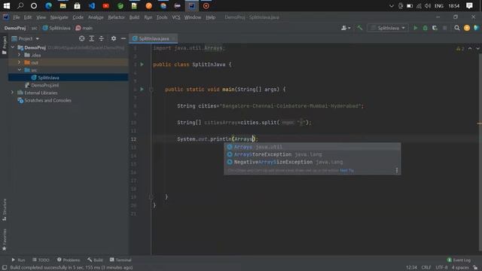The height and width of the screenshot is (271, 482).
Task: Select Arrays java.util completion suggestion
Action: [x=312, y=147]
